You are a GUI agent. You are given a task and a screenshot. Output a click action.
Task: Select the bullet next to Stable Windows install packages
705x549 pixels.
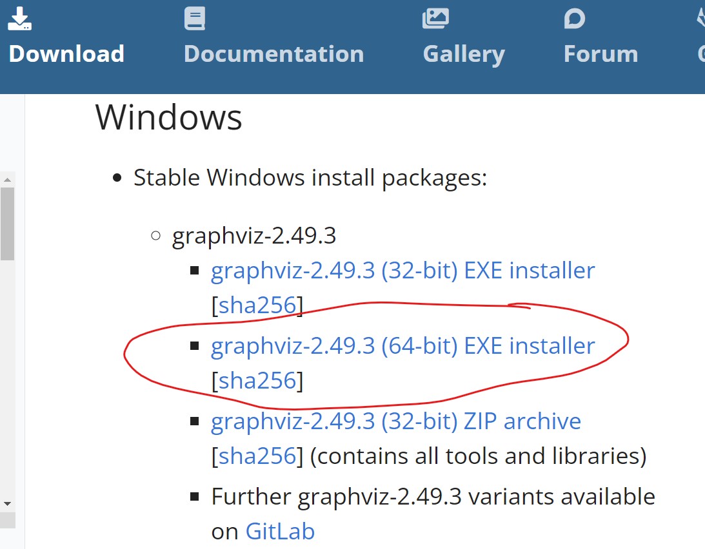[x=117, y=177]
